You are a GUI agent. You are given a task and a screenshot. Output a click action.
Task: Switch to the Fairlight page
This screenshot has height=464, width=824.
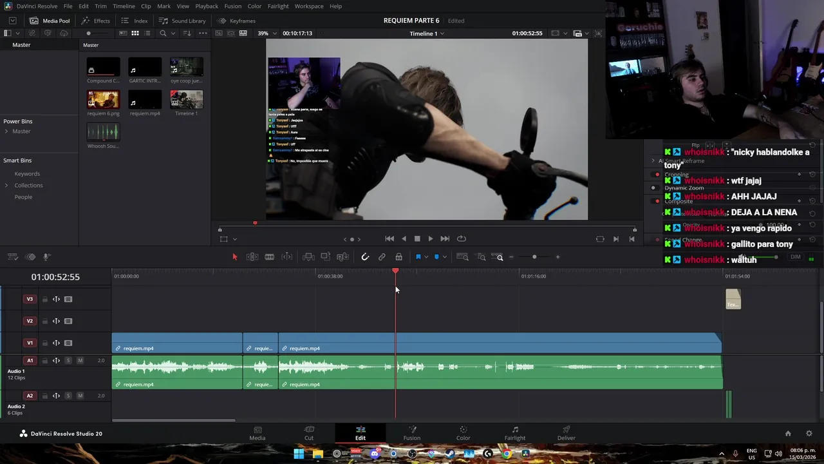515,433
